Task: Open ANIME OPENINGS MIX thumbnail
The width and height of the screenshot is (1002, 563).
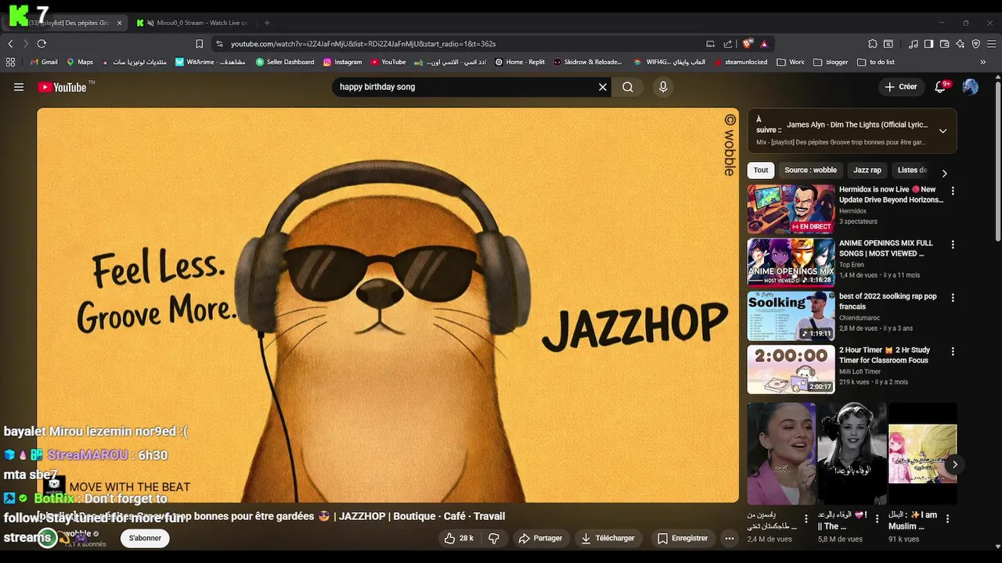Action: point(791,262)
